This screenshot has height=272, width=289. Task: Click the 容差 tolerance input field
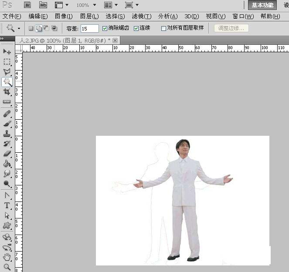coord(89,29)
